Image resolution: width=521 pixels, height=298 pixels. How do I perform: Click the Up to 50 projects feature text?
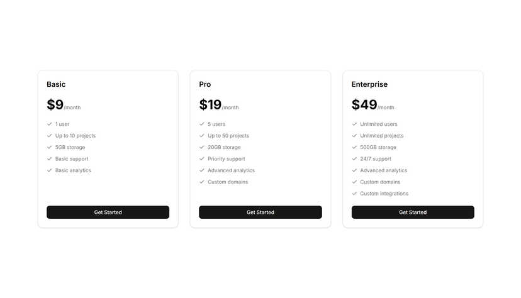click(x=228, y=136)
